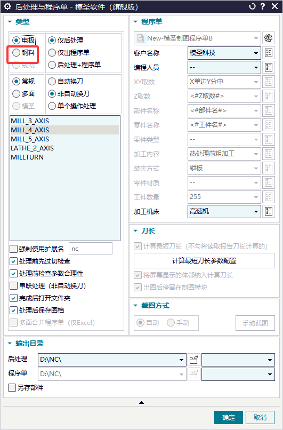This screenshot has width=283, height=430.
Task: Uncheck 完成后打开文件夹 checkbox
Action: click(13, 298)
